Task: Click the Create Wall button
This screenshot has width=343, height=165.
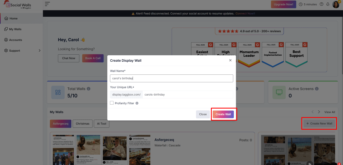Action: pyautogui.click(x=223, y=114)
